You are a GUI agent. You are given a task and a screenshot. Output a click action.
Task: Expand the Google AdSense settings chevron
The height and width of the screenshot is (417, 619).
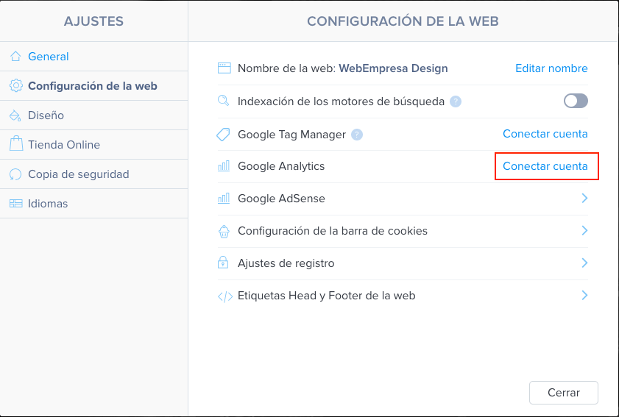pos(584,198)
